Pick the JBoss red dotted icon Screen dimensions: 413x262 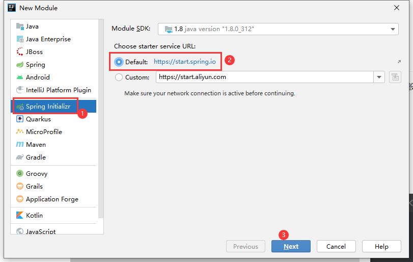(20, 51)
